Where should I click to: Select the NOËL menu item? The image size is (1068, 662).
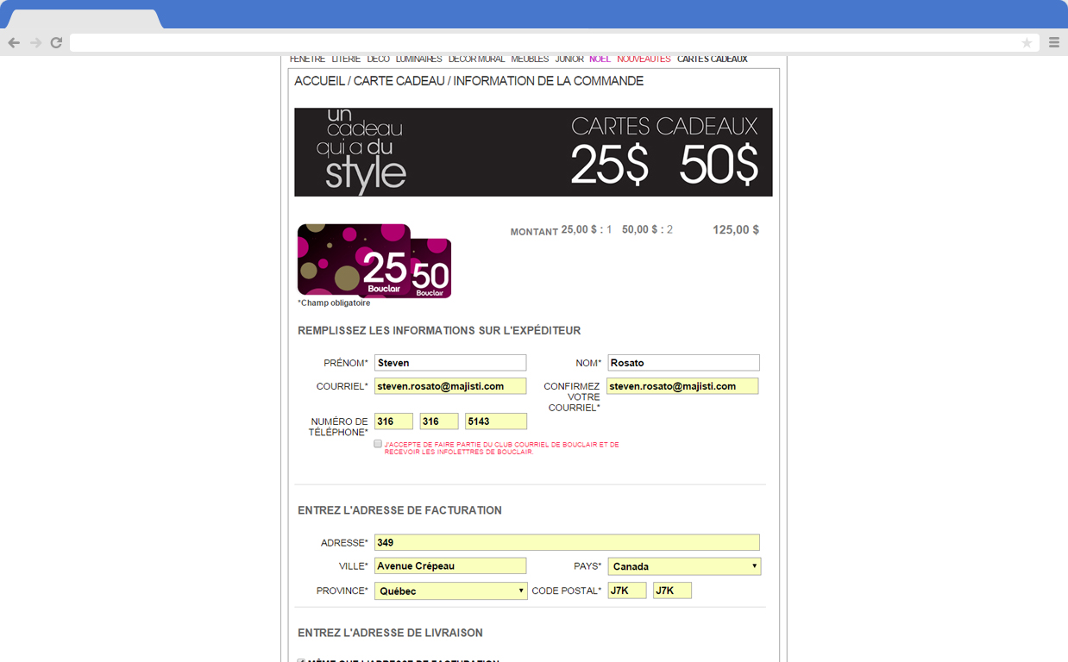click(x=600, y=59)
